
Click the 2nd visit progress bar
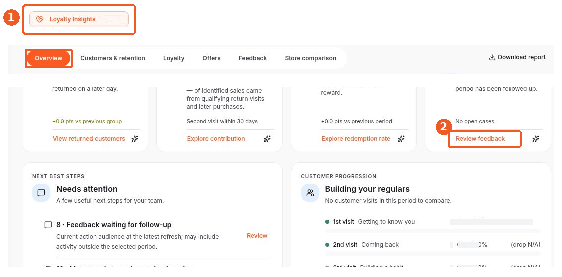(432, 253)
